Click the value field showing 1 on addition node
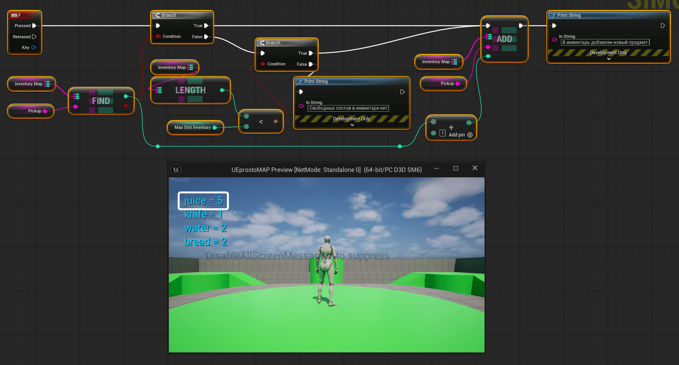The width and height of the screenshot is (679, 365). click(442, 133)
